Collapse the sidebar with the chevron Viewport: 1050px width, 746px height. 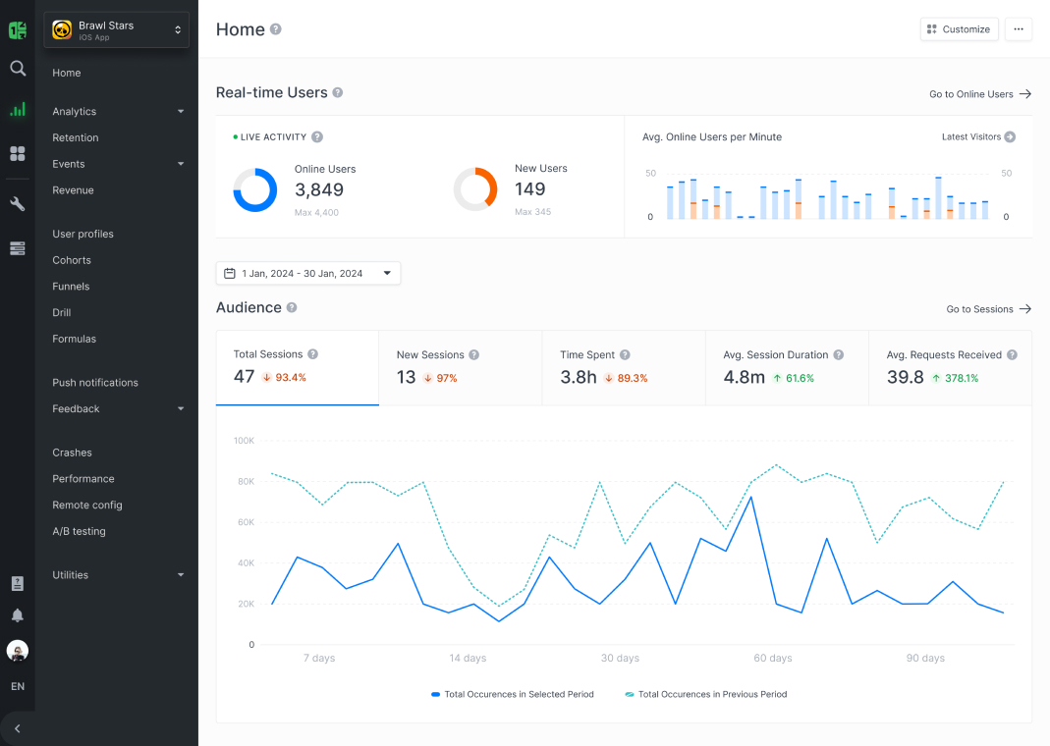[17, 728]
